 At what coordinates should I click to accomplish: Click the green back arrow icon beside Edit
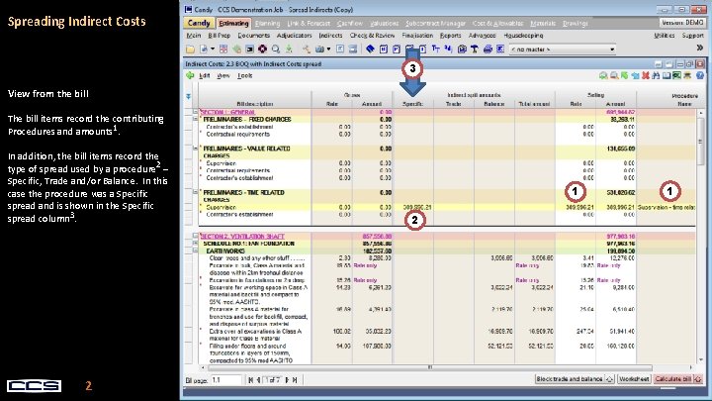point(190,75)
